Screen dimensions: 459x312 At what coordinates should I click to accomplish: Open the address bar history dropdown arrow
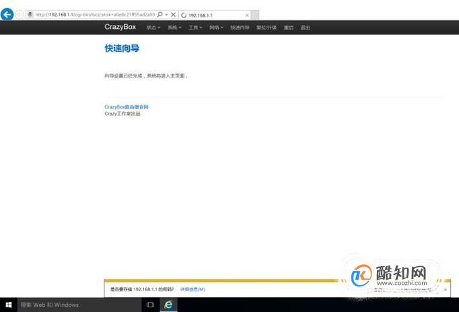point(166,14)
